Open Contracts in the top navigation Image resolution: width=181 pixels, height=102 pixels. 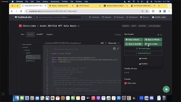(x=94, y=17)
